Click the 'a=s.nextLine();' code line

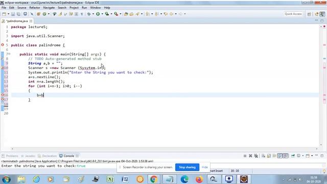click(x=44, y=77)
